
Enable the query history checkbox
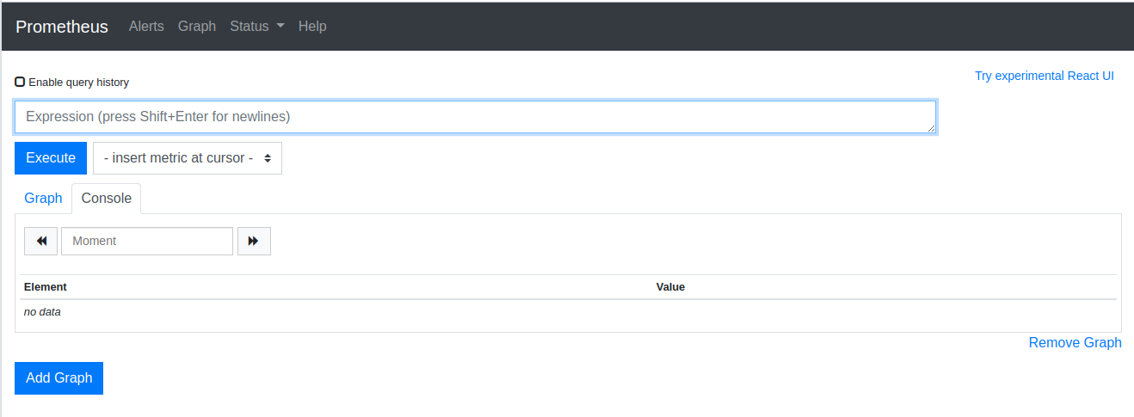pyautogui.click(x=20, y=82)
